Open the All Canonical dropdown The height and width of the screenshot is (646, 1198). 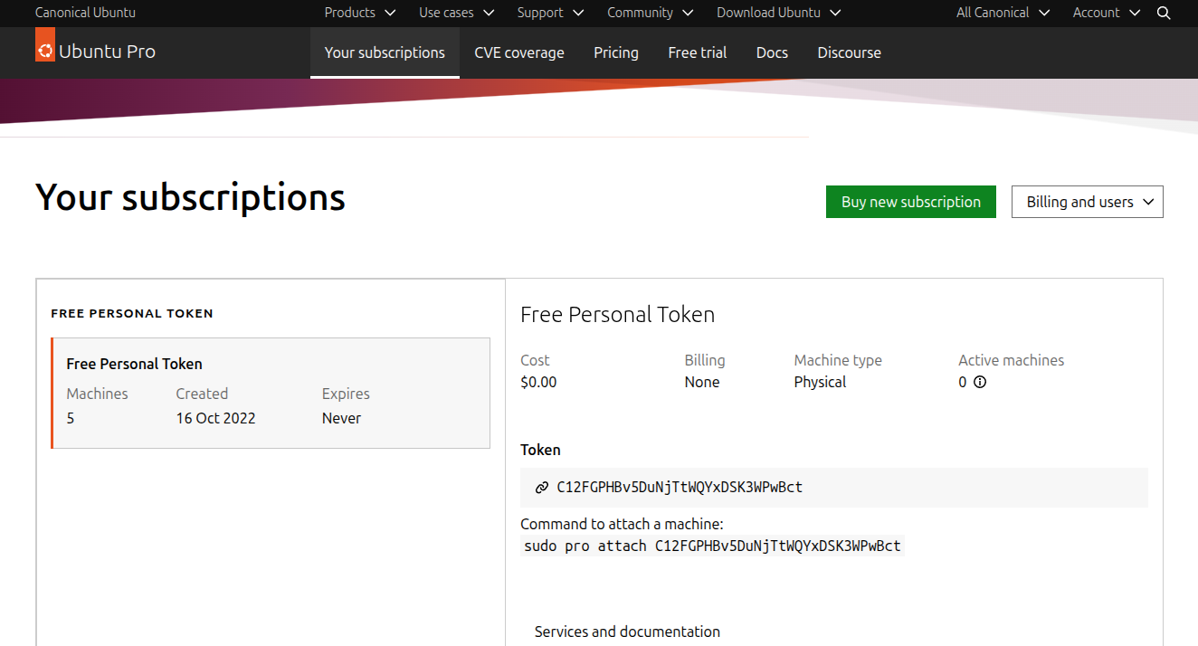[x=1003, y=13]
